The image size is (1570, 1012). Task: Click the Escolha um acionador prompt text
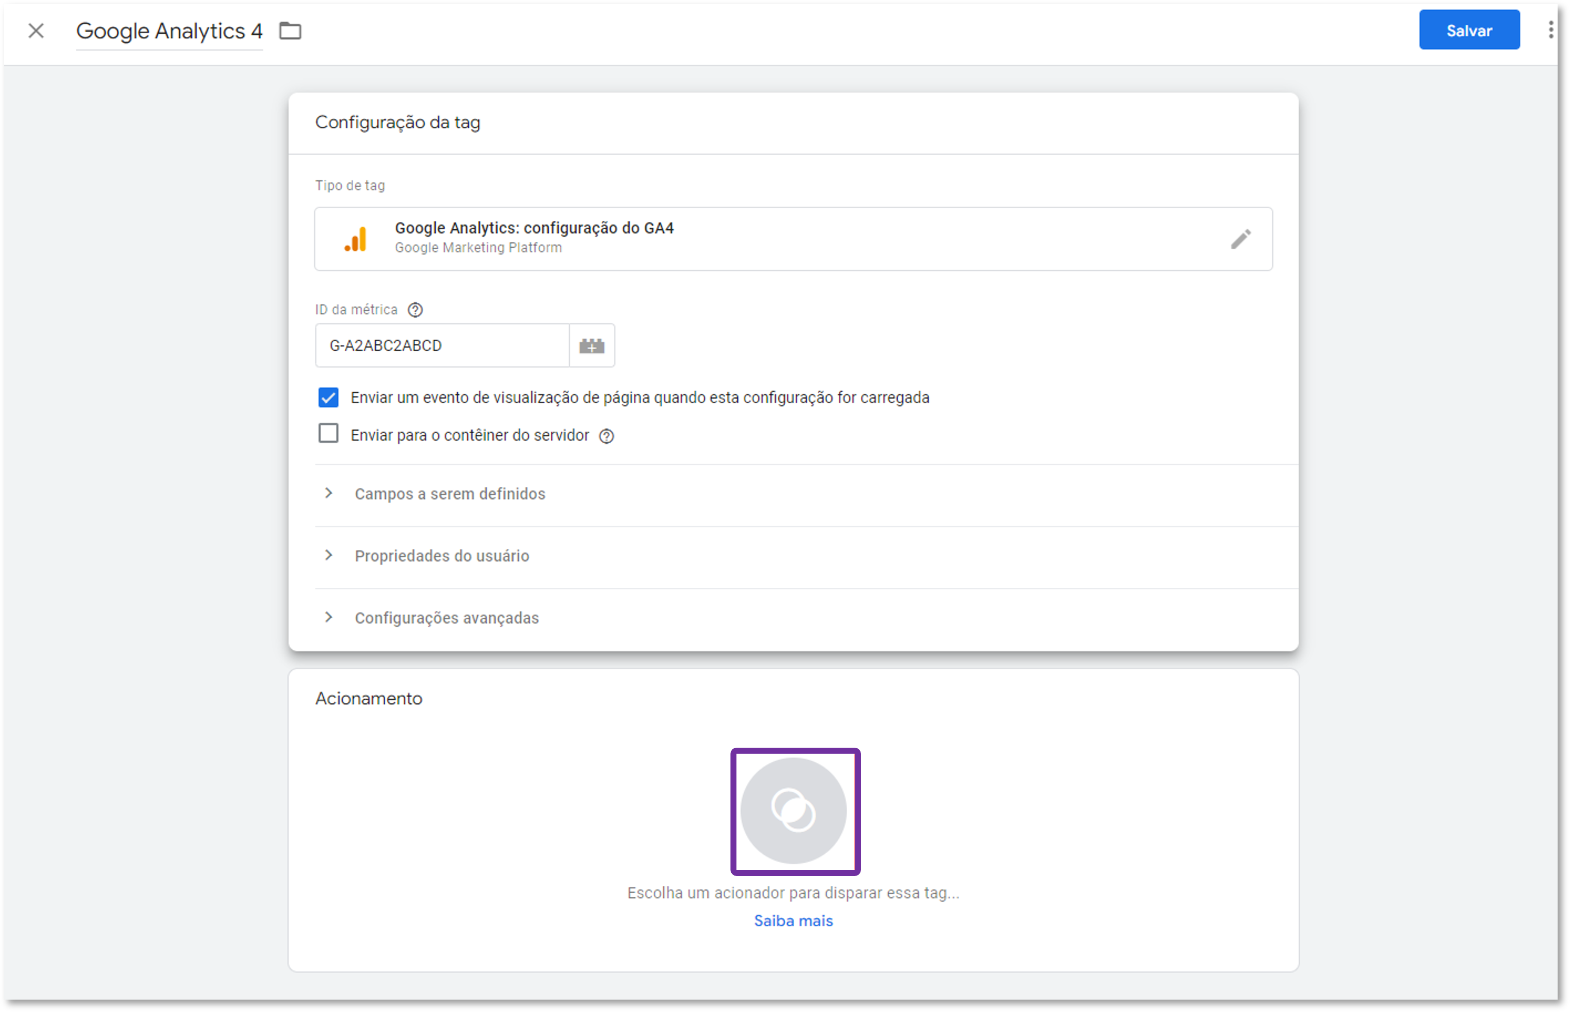coord(793,892)
